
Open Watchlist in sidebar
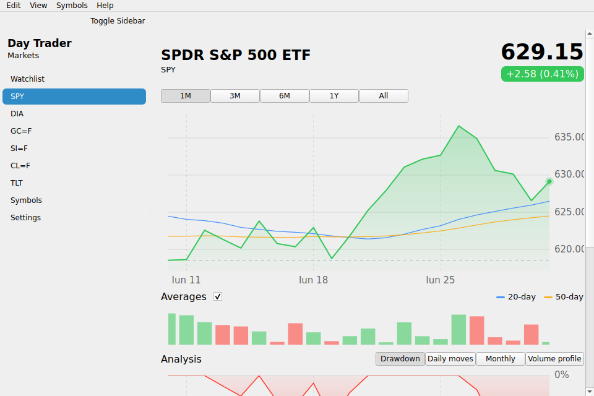tap(74, 79)
